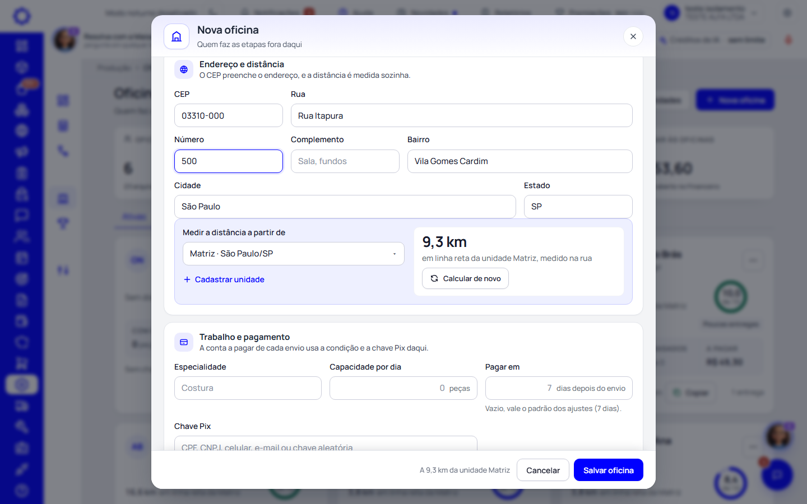Click the Chave Pix input field

pyautogui.click(x=326, y=444)
